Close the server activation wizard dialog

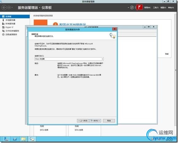click(115, 29)
